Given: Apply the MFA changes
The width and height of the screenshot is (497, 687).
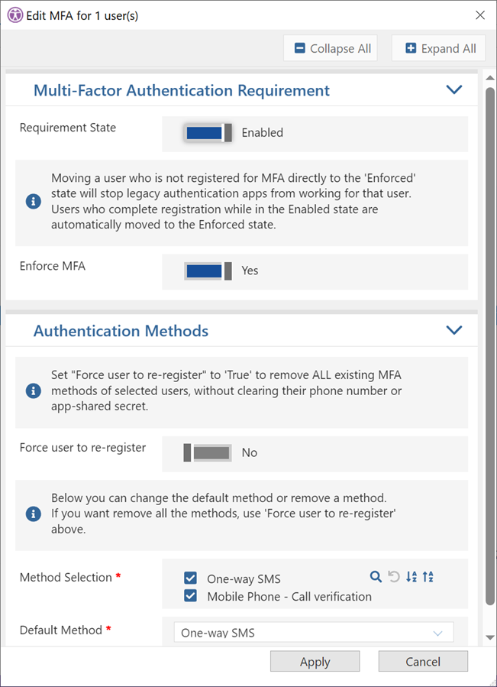Looking at the screenshot, I should coord(315,662).
